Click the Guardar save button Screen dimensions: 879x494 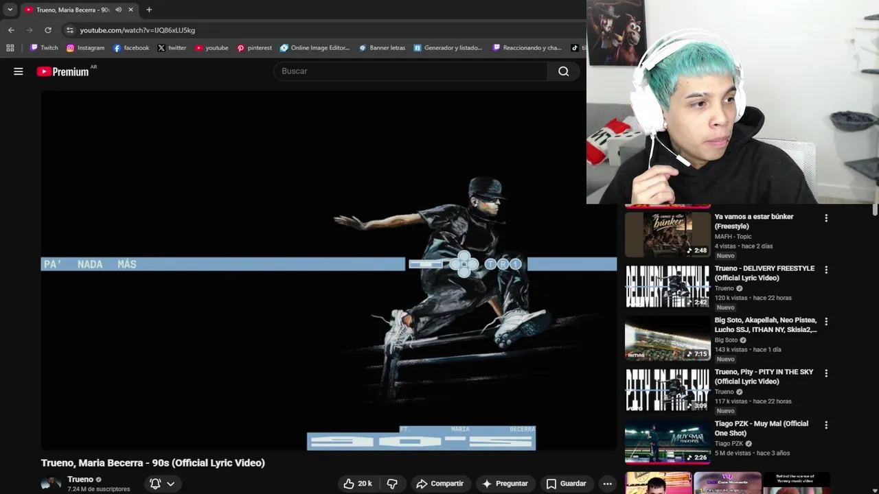[x=566, y=484]
